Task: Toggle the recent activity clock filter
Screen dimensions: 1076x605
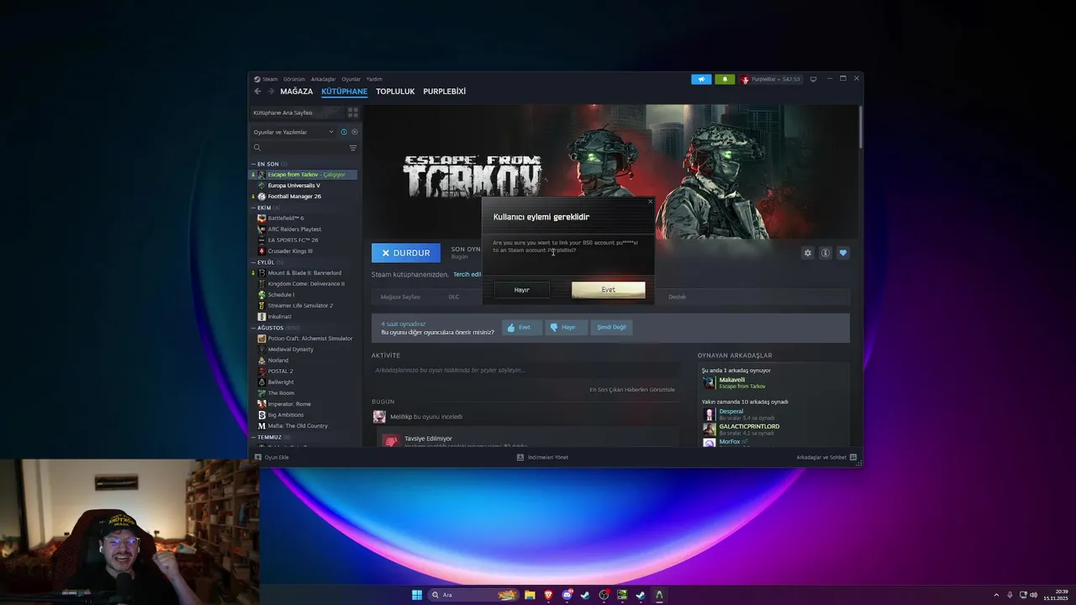Action: pos(343,132)
